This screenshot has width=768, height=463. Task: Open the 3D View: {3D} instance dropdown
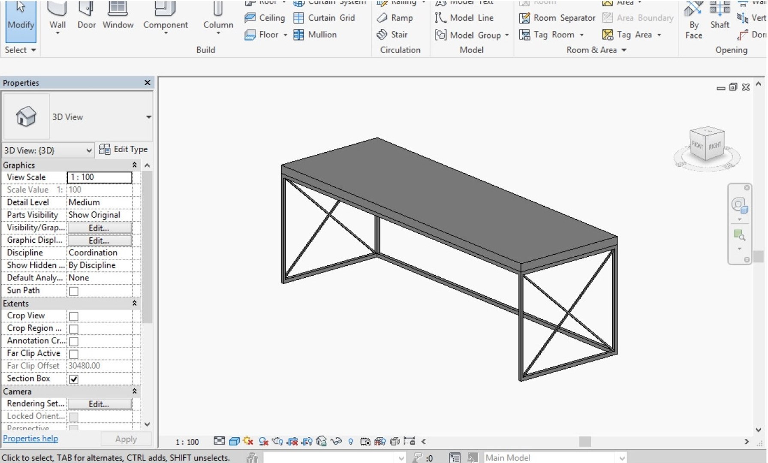pos(89,150)
